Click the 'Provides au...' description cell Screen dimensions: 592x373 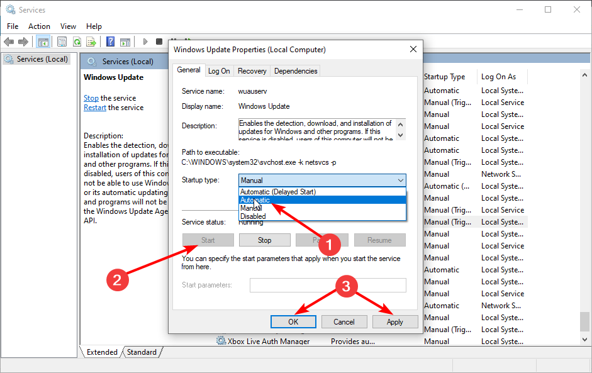coord(353,342)
